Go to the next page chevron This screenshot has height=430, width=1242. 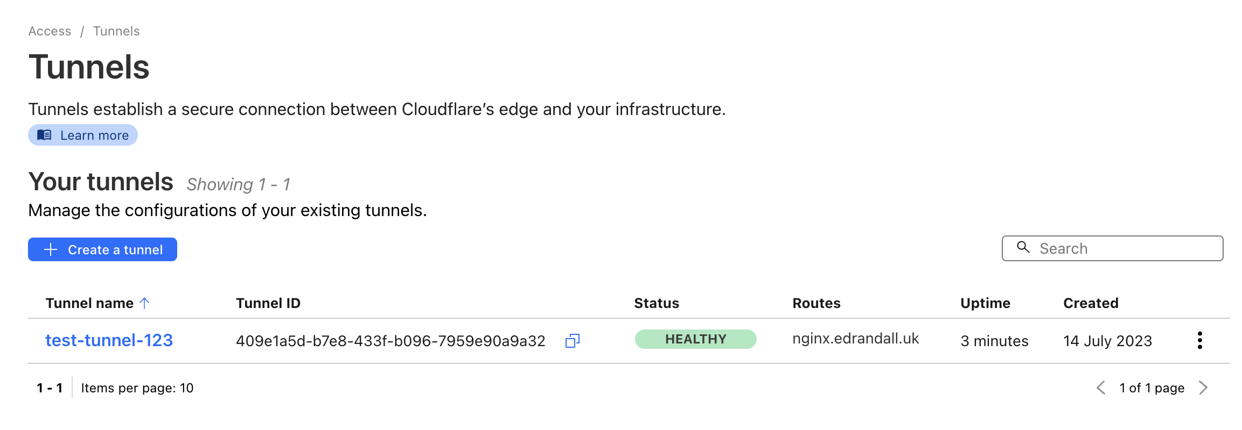coord(1203,388)
